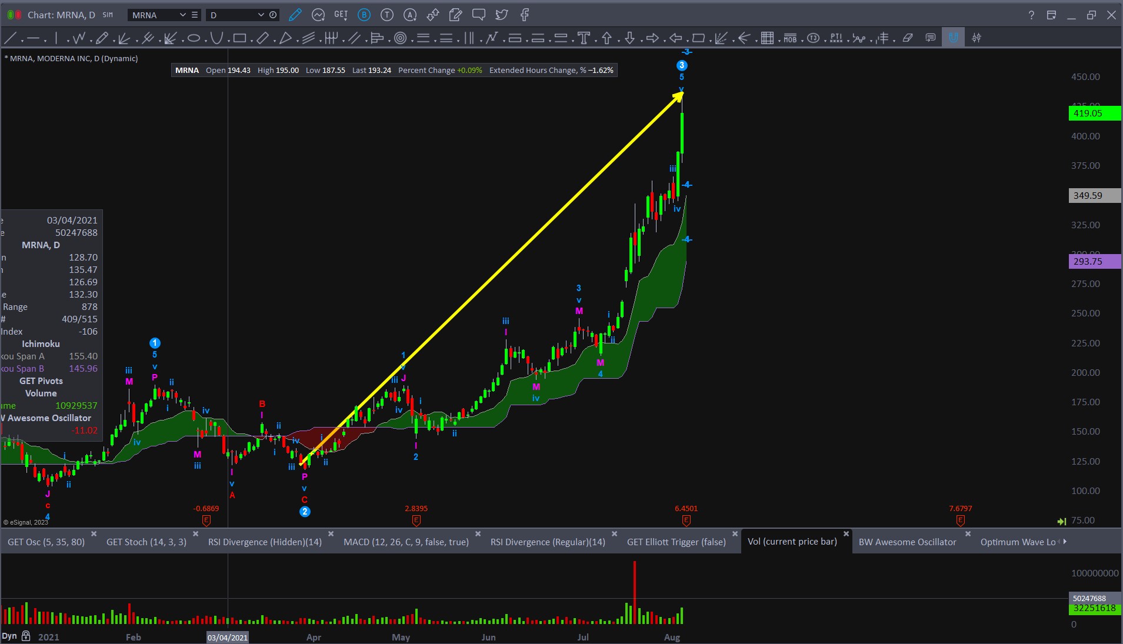Click the Twitter share icon
This screenshot has width=1123, height=644.
502,15
